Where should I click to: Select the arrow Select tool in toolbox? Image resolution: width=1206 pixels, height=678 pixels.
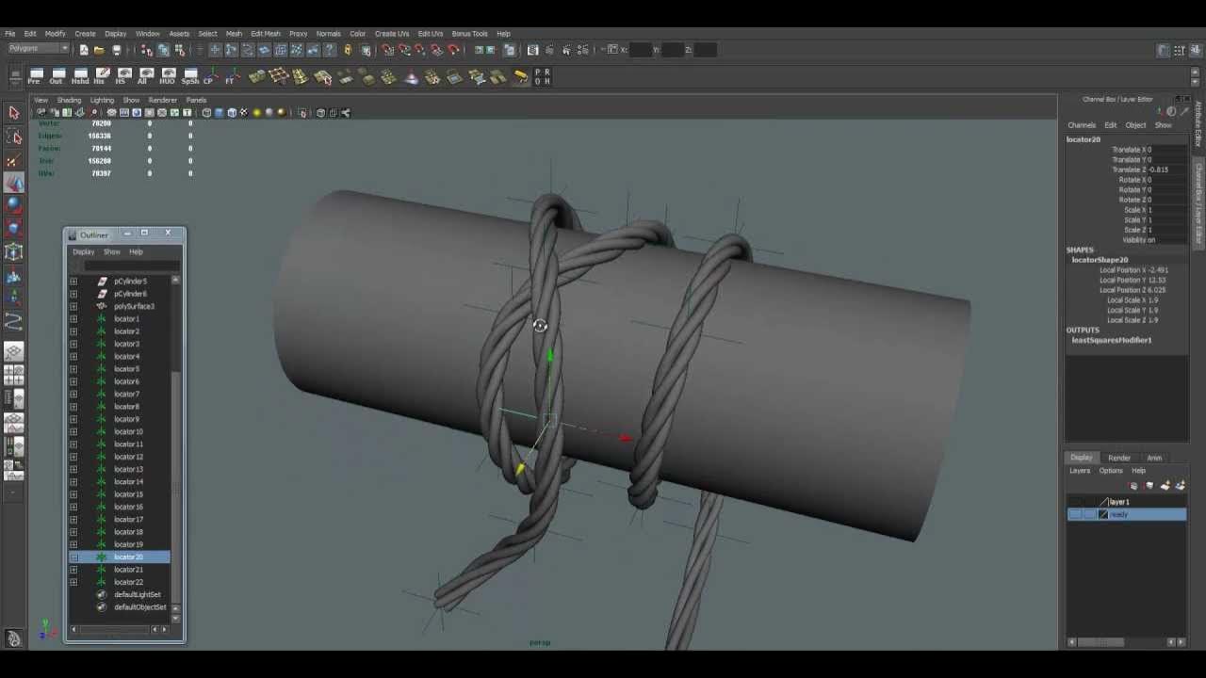click(14, 113)
